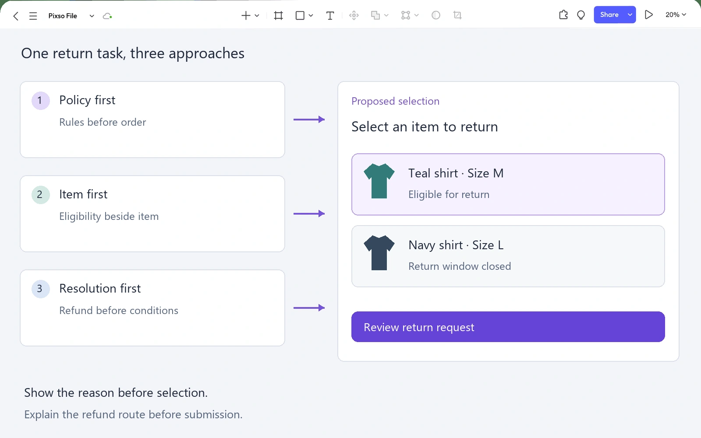Click the crop tool icon
701x438 pixels.
(457, 15)
